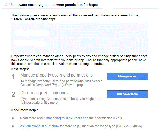
Task: Open the managing multiple users link
Action: pyautogui.click(x=64, y=118)
